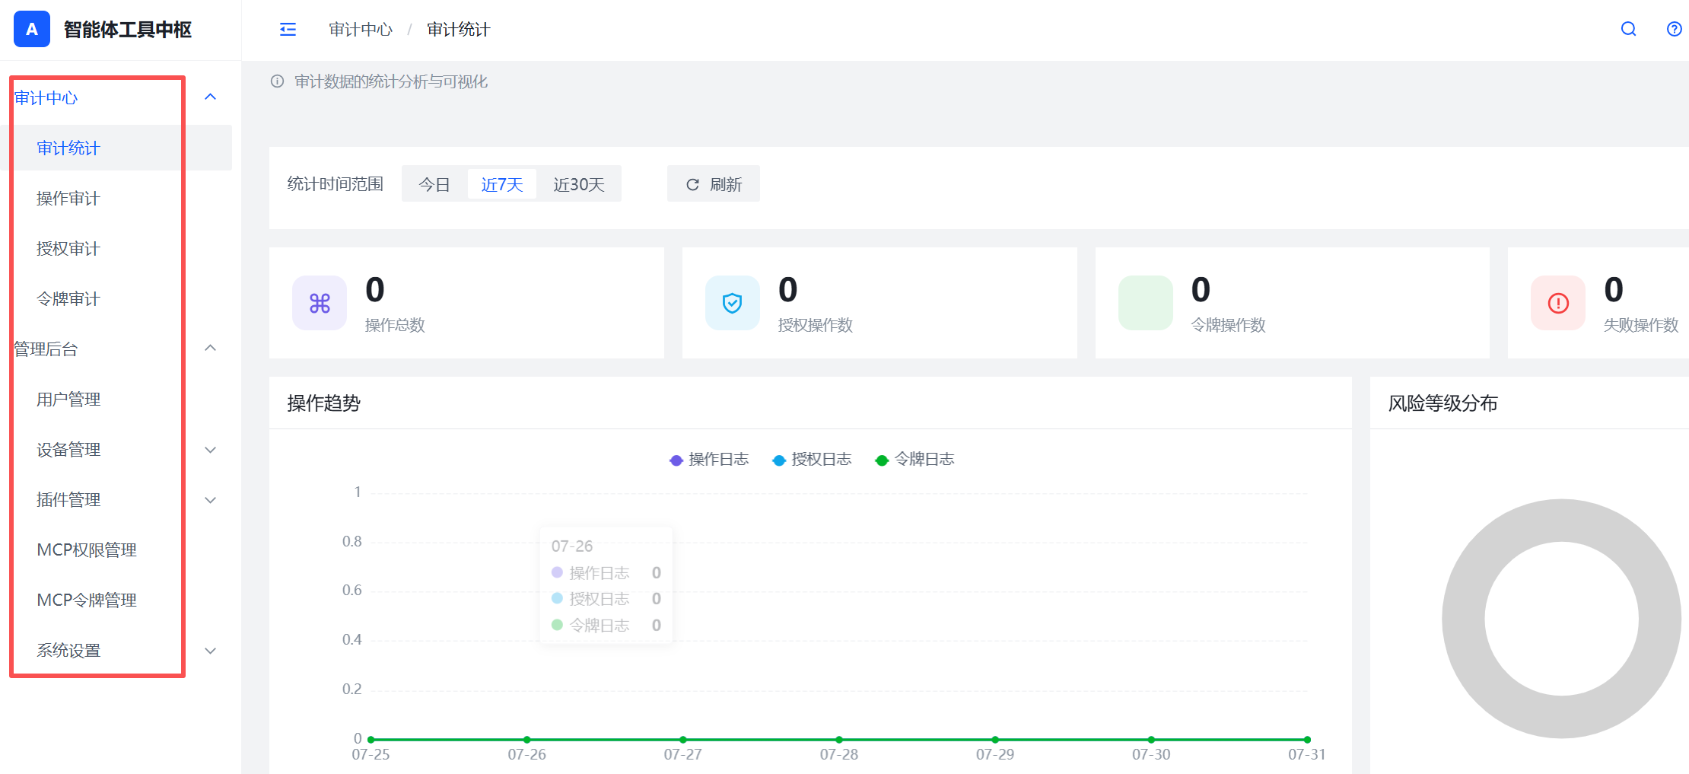Click 07-27 data point on trend line
This screenshot has height=774, width=1689.
pos(683,739)
